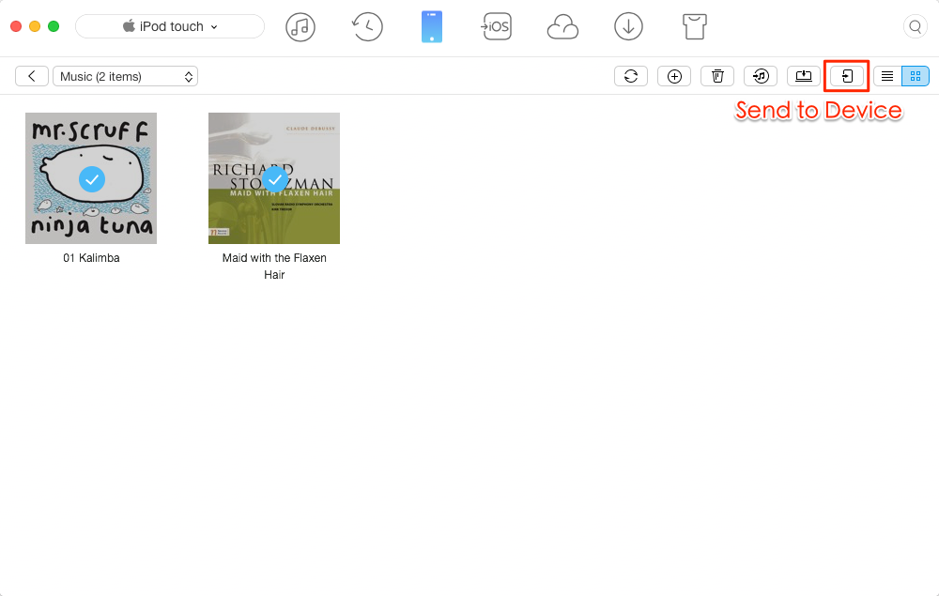Viewport: 939px width, 596px height.
Task: Export selected music to computer
Action: coord(804,77)
